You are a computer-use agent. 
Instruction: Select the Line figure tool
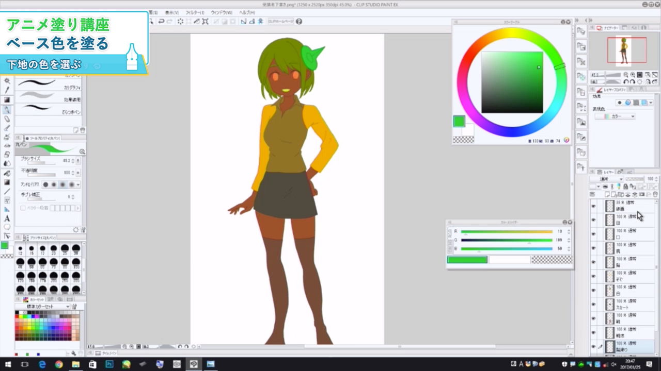click(x=7, y=191)
